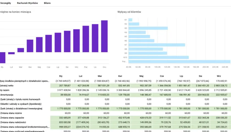The image size is (231, 132).
Task: Click cell value 38 000,00
Action: 65,95
